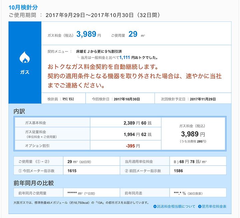Click the 29 m³ (32日間) cell
Viewport: 240px width, 218px height.
[x=92, y=161]
